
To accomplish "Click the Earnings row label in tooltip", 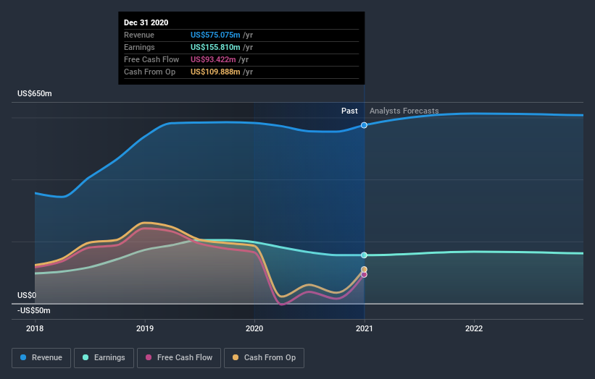I will (139, 47).
